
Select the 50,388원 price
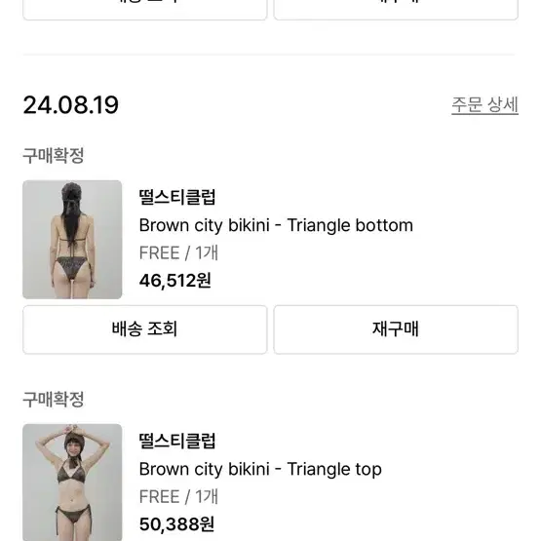[176, 524]
